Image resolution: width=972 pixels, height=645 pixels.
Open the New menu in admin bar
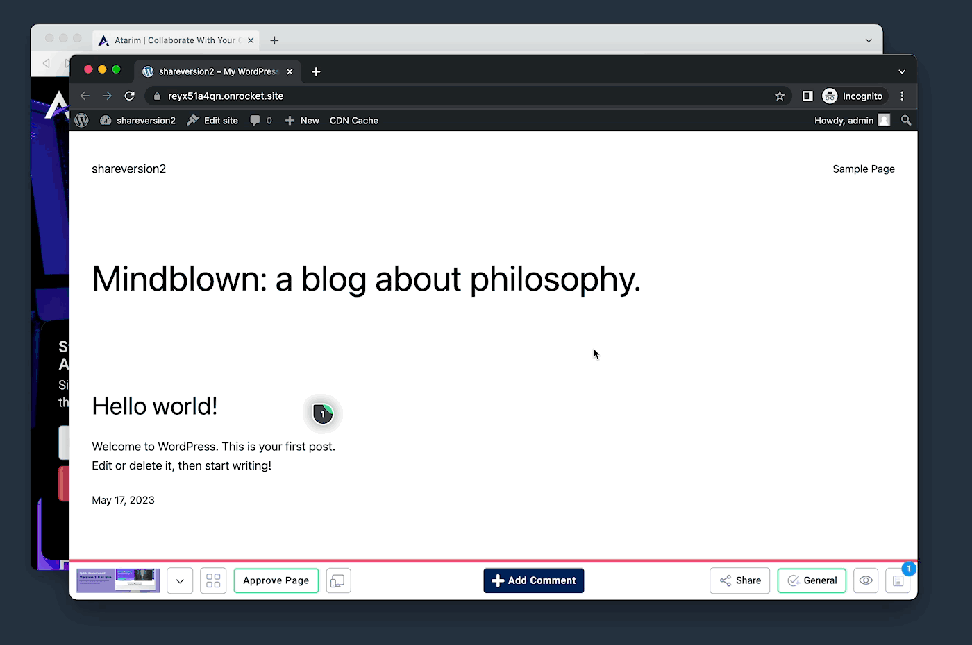point(303,121)
